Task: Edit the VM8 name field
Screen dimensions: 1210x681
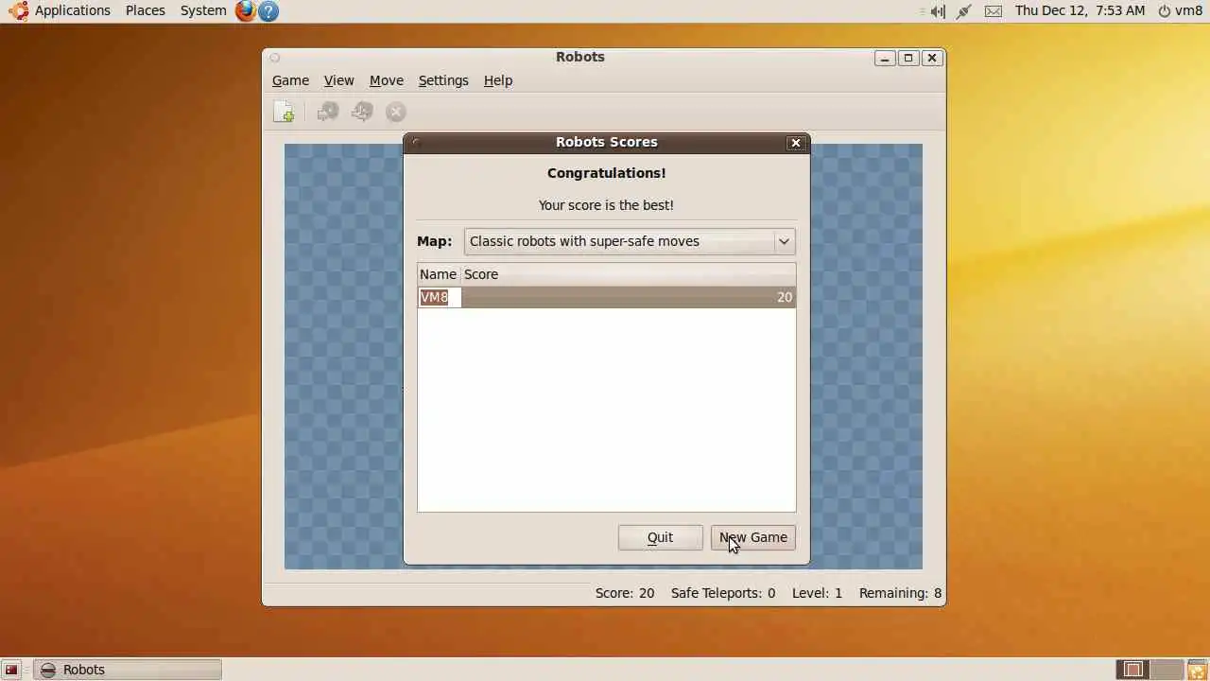Action: pos(440,297)
